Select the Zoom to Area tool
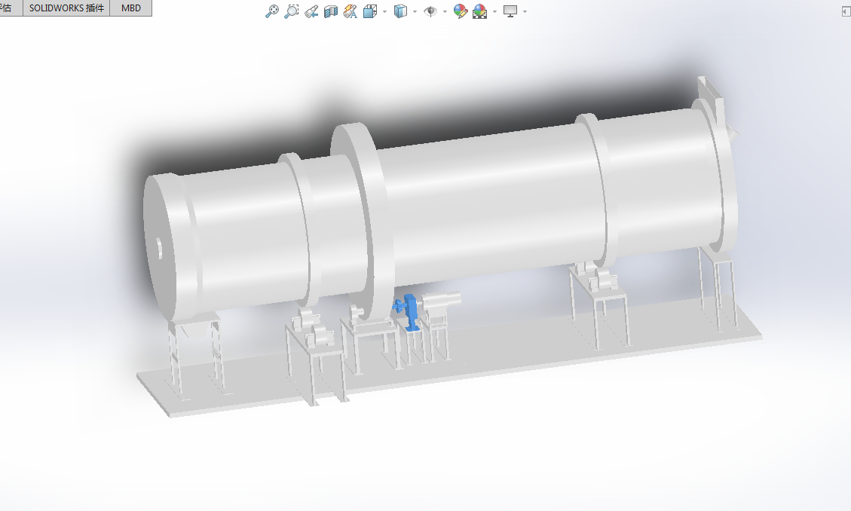Screen dimensions: 851x511 click(x=292, y=11)
